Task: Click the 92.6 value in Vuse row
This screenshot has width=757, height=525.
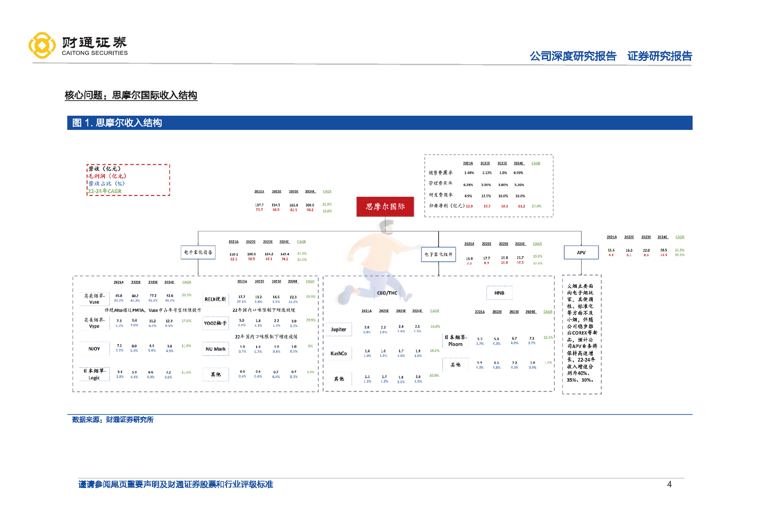Action: coord(170,296)
